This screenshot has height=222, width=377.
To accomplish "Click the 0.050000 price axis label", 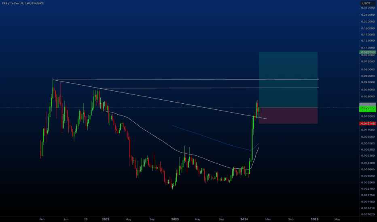I will point(368,76).
